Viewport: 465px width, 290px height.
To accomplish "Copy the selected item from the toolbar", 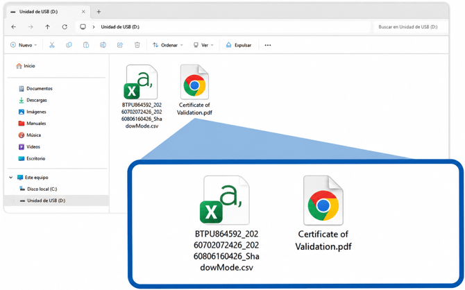I will 69,45.
